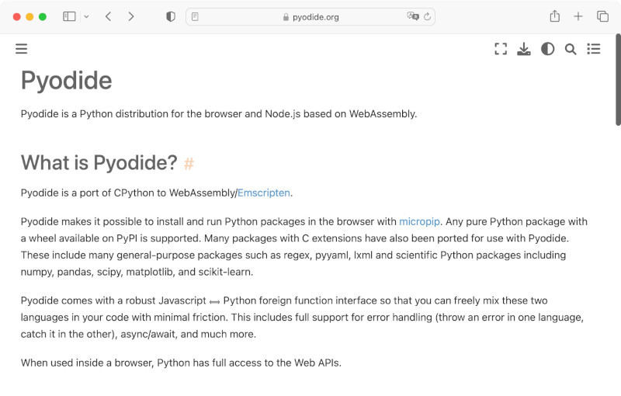Open the navigation hamburger menu

[x=21, y=49]
